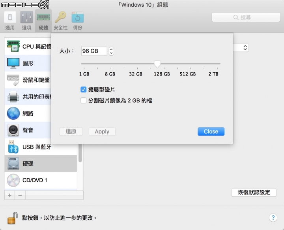
Task: Select 滑鼠和鍵盤 in hardware list
Action: (x=28, y=80)
